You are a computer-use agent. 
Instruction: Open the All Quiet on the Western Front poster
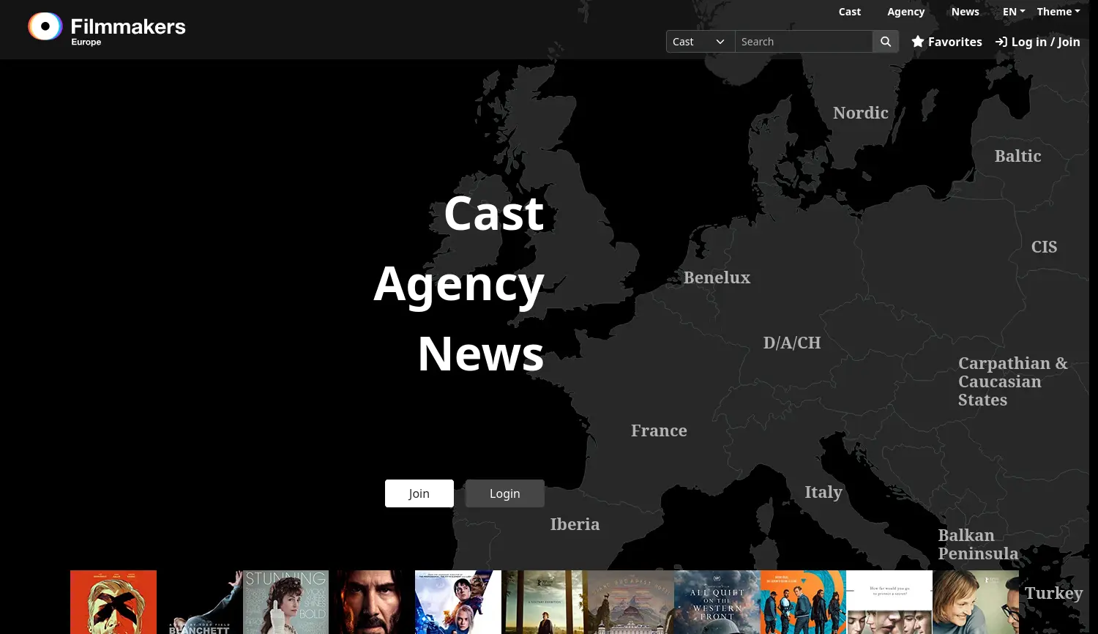point(717,602)
